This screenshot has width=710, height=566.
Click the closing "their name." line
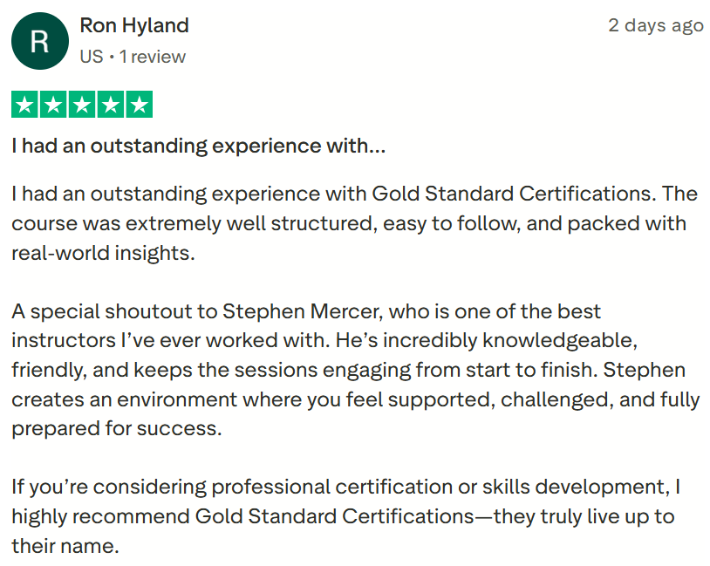click(64, 547)
